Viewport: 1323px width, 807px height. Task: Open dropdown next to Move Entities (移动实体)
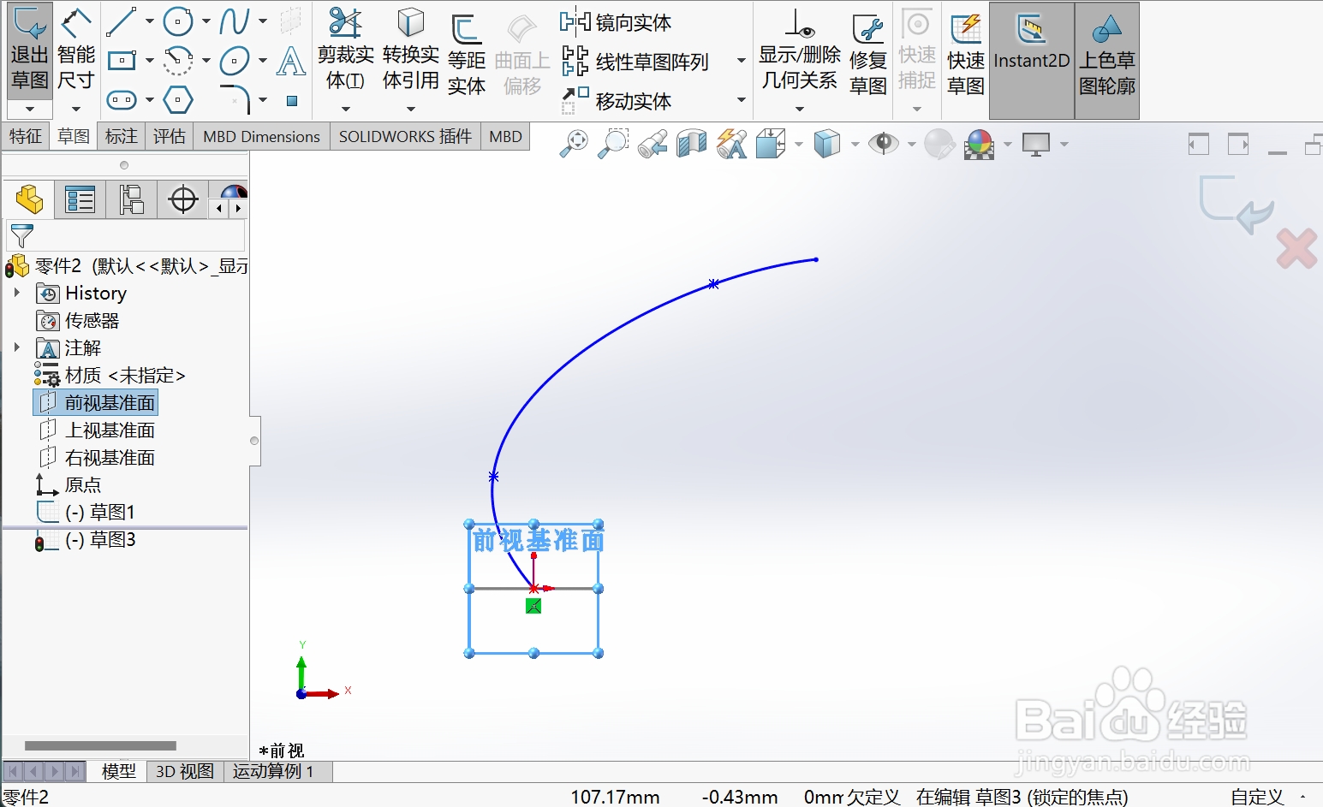(742, 100)
